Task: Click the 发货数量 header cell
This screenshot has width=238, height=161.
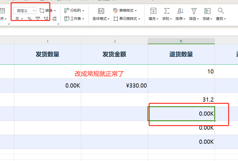Action: pyautogui.click(x=48, y=54)
